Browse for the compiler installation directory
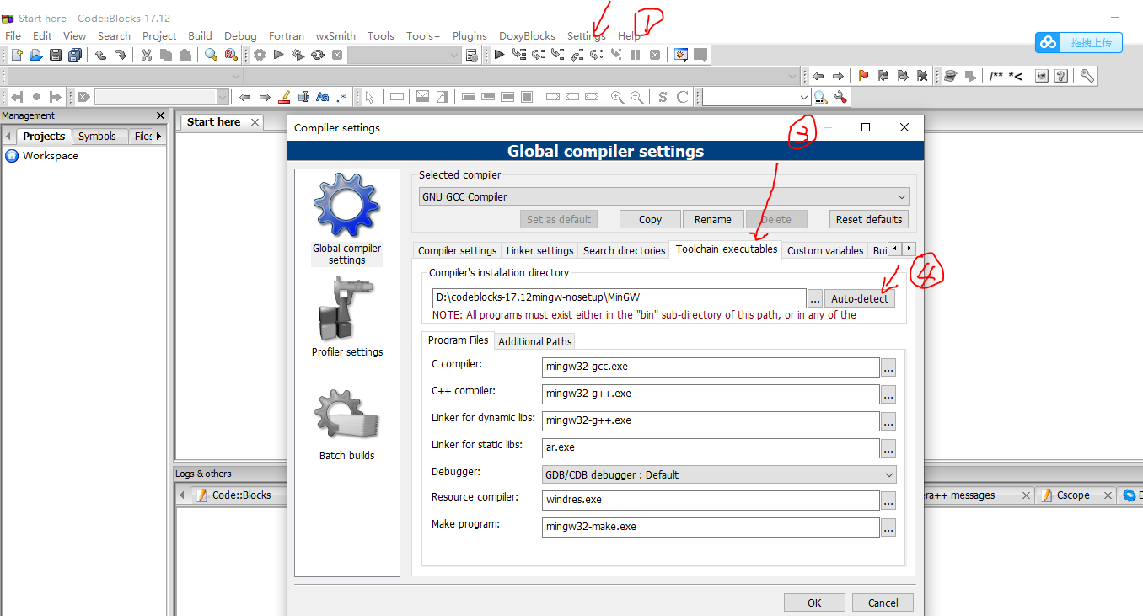Viewport: 1143px width, 616px height. (x=814, y=298)
